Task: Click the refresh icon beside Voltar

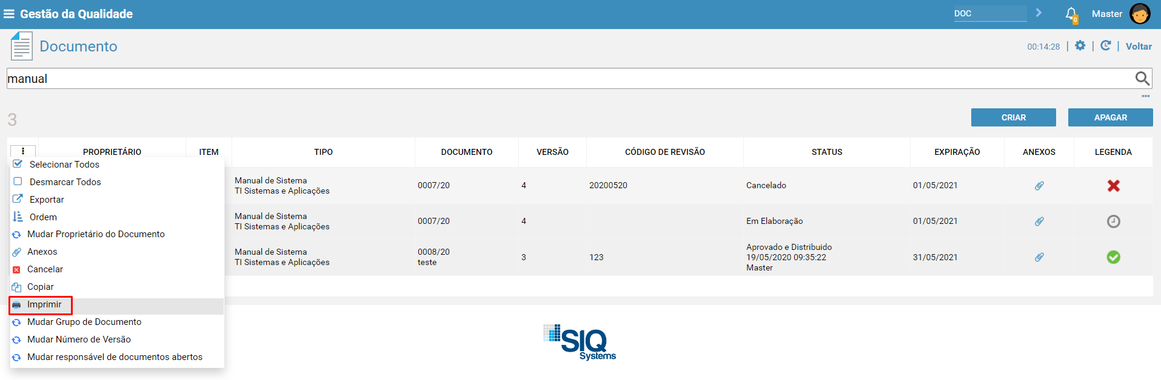Action: (1105, 45)
